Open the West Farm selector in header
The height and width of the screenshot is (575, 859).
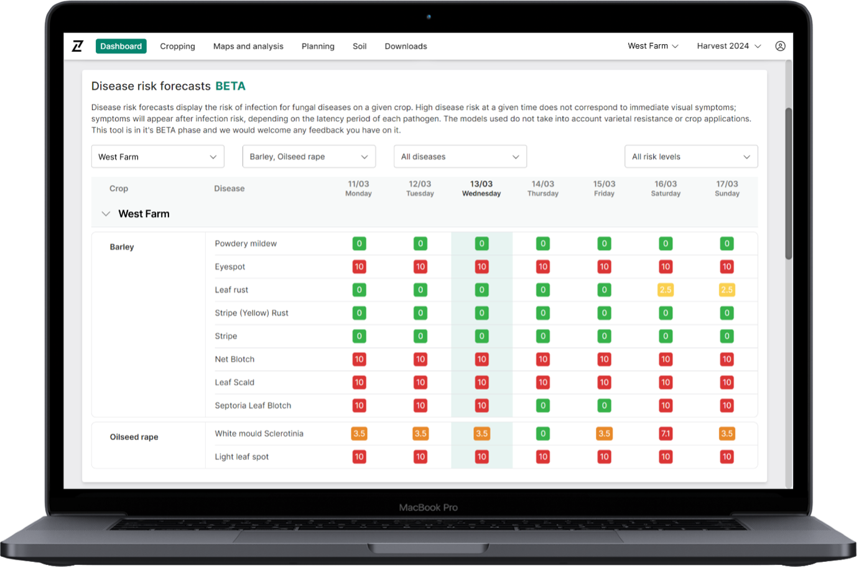point(653,46)
